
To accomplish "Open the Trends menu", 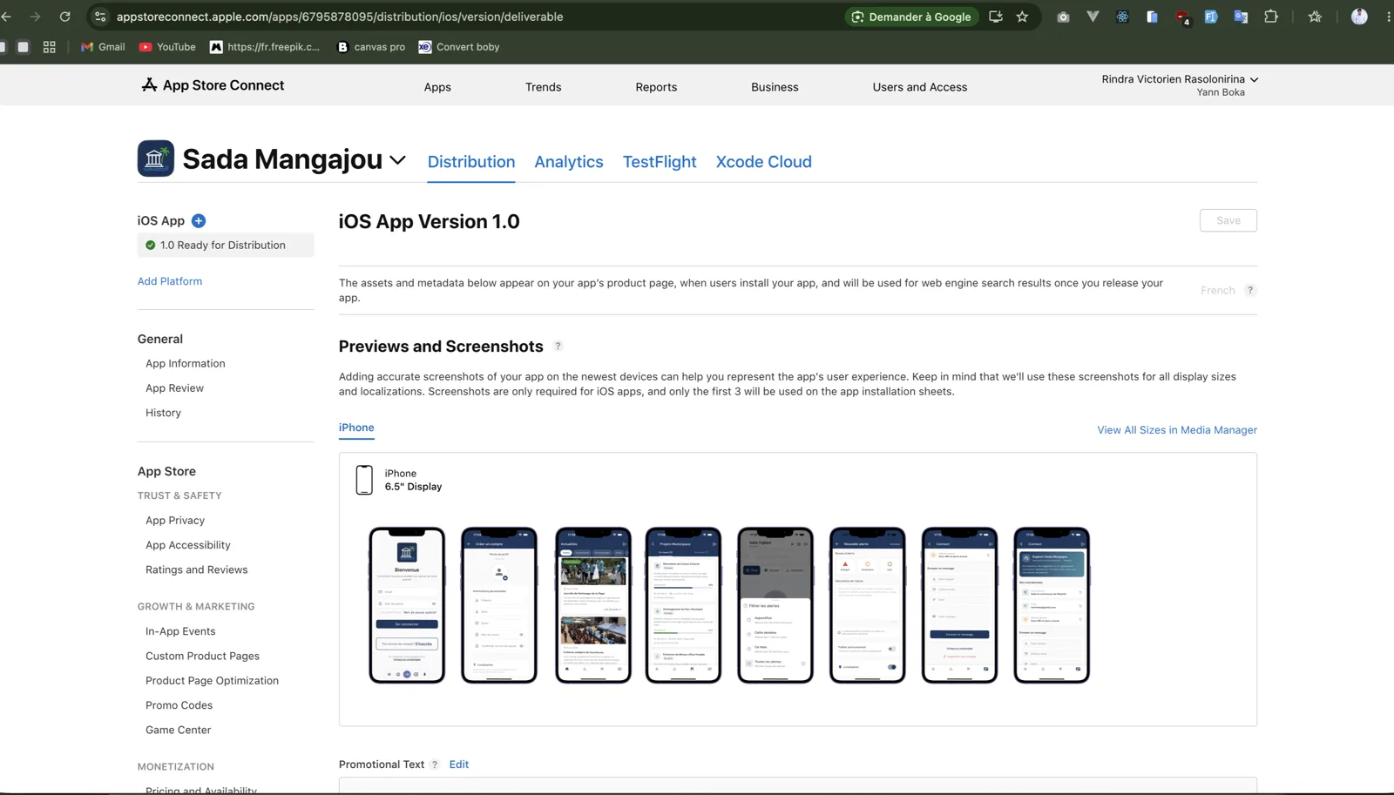I will 544,87.
